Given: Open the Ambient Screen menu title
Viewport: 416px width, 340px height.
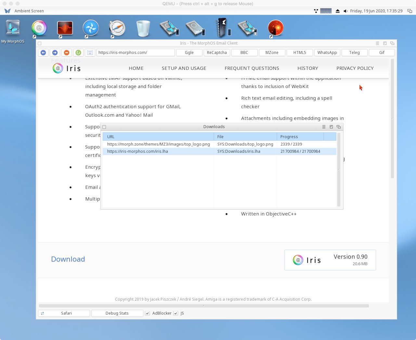Looking at the screenshot, I should click(x=29, y=11).
